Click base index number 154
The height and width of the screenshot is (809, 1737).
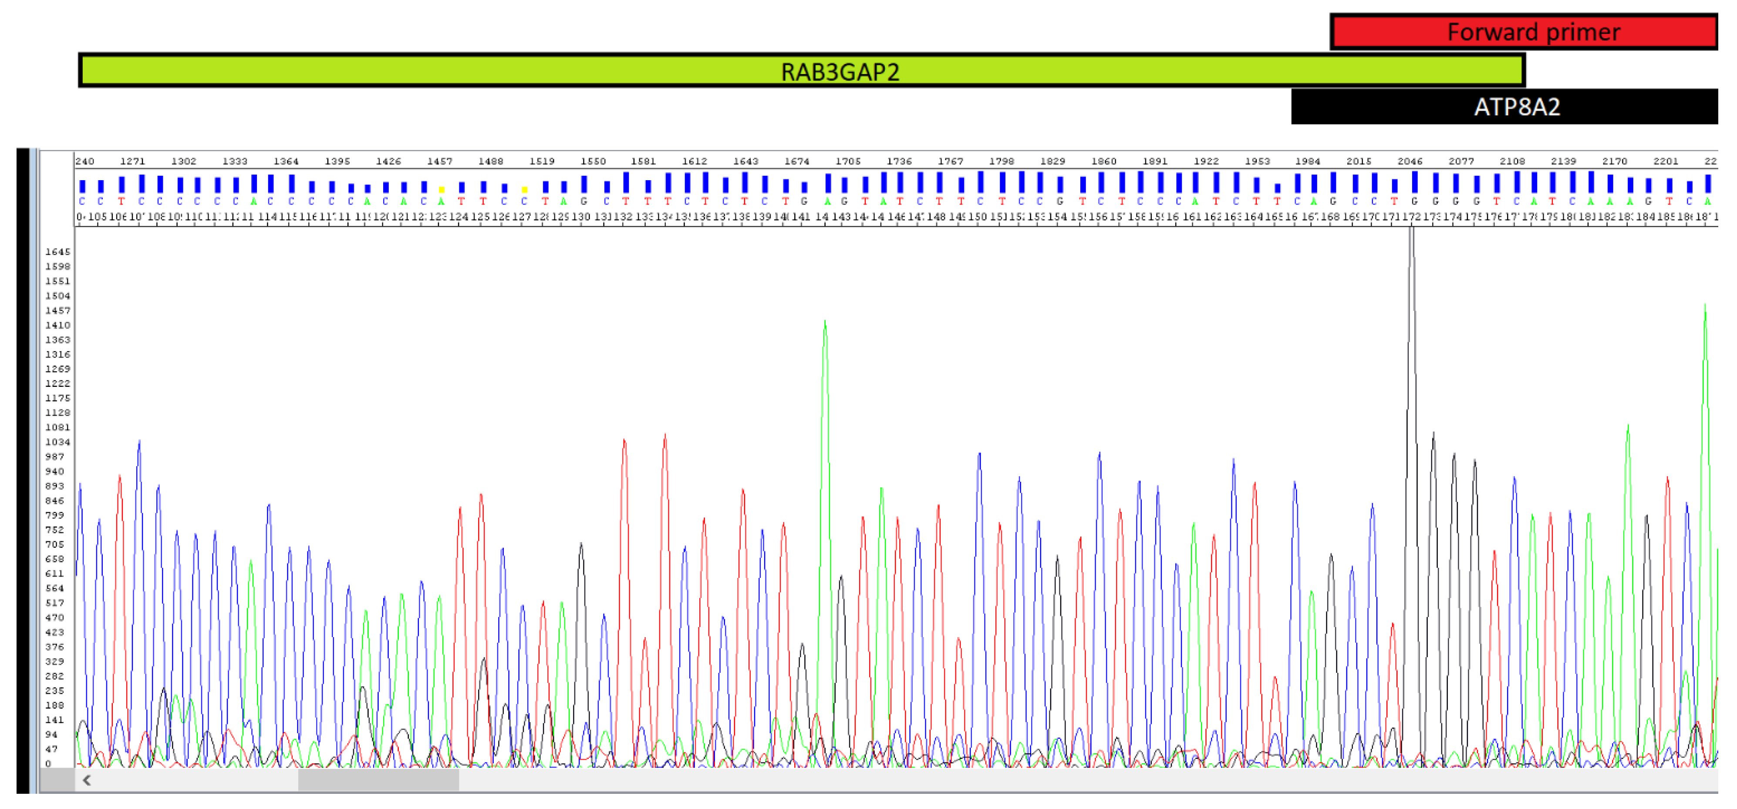pos(1057,216)
